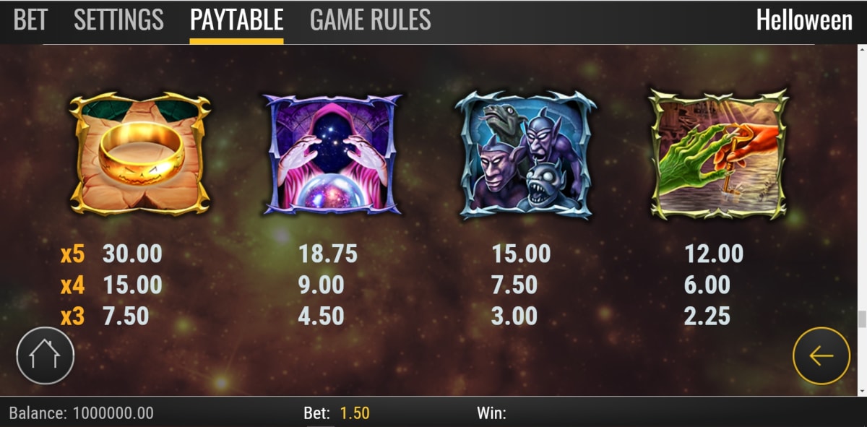This screenshot has width=867, height=427.
Task: Switch to the SETTINGS tab
Action: pos(118,20)
